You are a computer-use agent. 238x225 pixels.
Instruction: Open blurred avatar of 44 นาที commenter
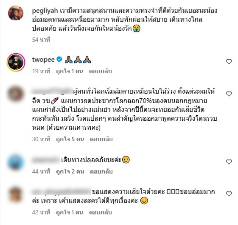pos(16,162)
